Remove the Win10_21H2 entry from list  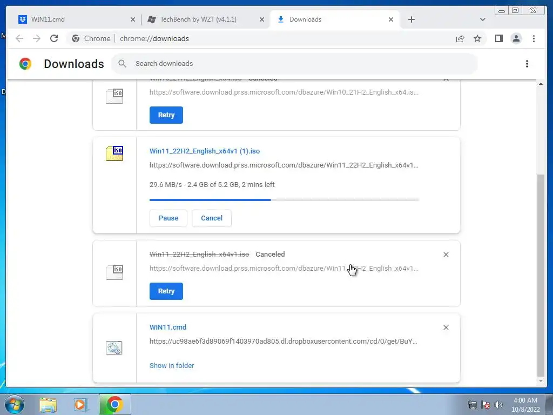point(446,80)
